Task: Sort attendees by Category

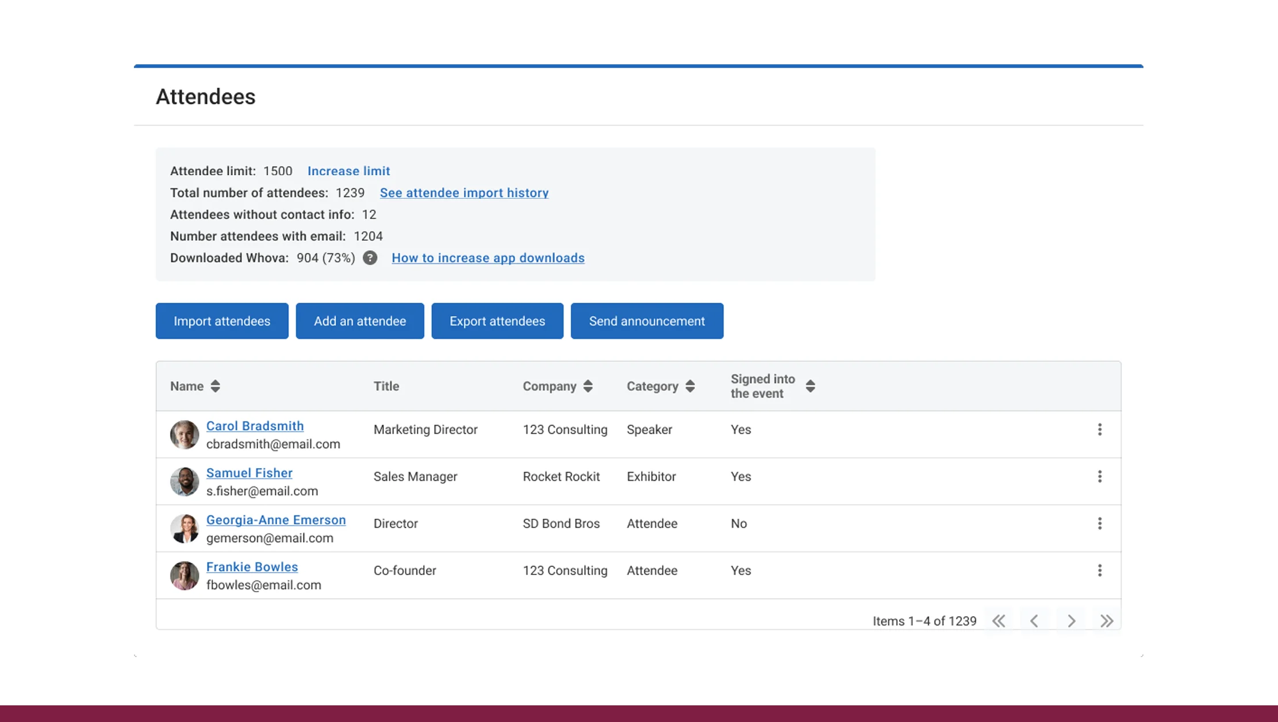Action: click(691, 386)
